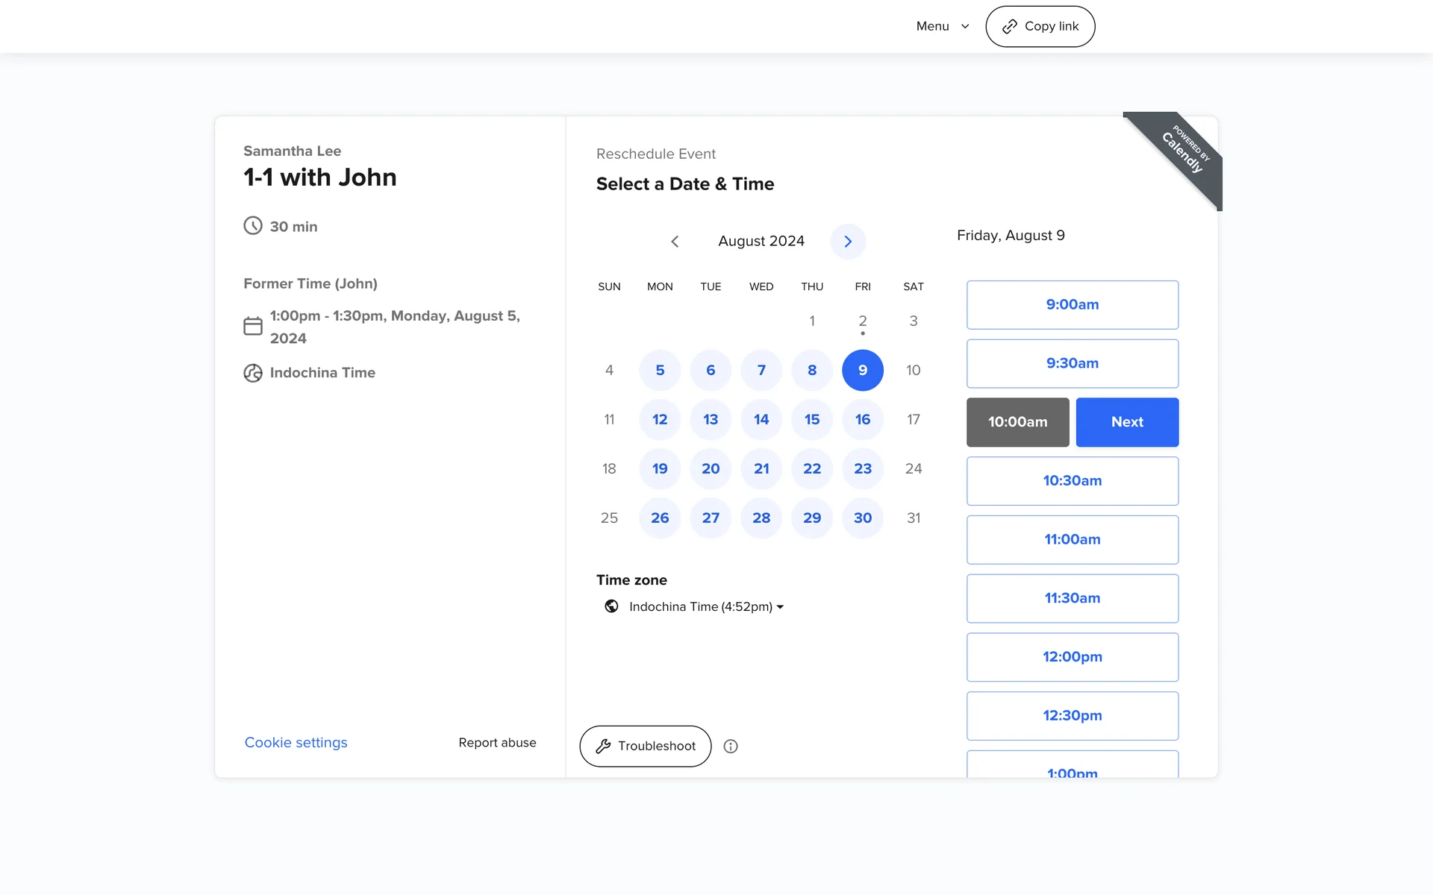
Task: Open the Menu dropdown
Action: (x=942, y=26)
